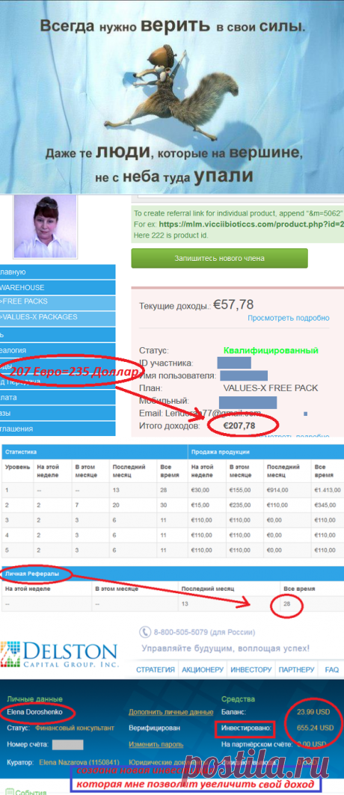Click Дополнить личные данные link
344x795 pixels.
point(171,712)
